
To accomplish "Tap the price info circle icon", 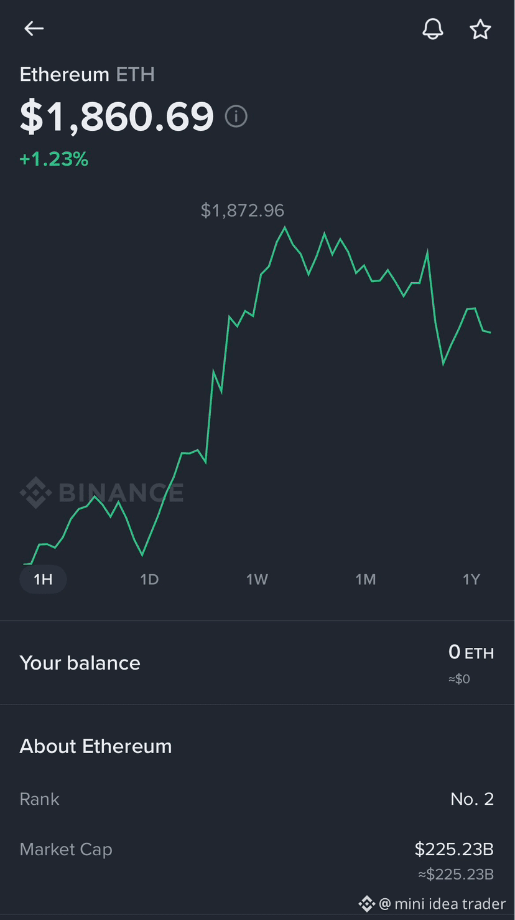I will (236, 116).
